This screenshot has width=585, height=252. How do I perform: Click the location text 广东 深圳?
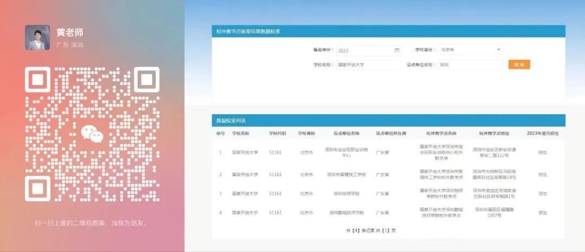pos(70,45)
